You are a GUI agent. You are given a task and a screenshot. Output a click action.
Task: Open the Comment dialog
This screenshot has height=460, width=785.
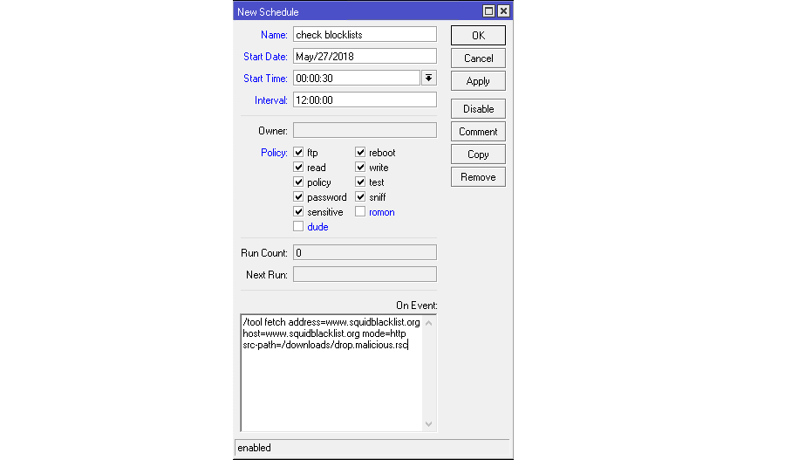click(478, 132)
